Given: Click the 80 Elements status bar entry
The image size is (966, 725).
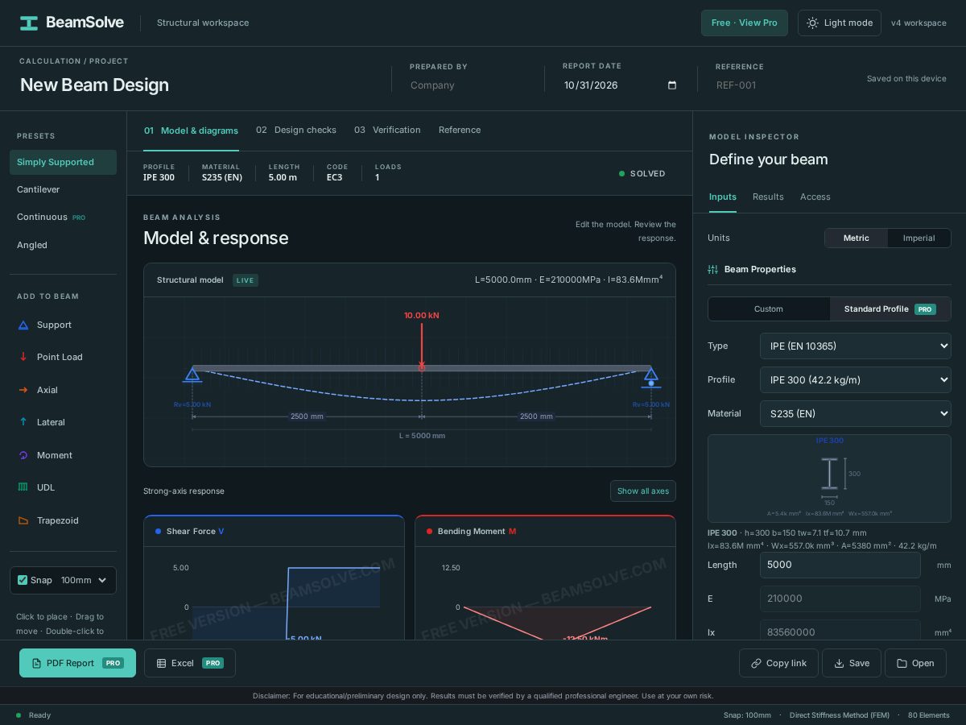Looking at the screenshot, I should tap(929, 715).
